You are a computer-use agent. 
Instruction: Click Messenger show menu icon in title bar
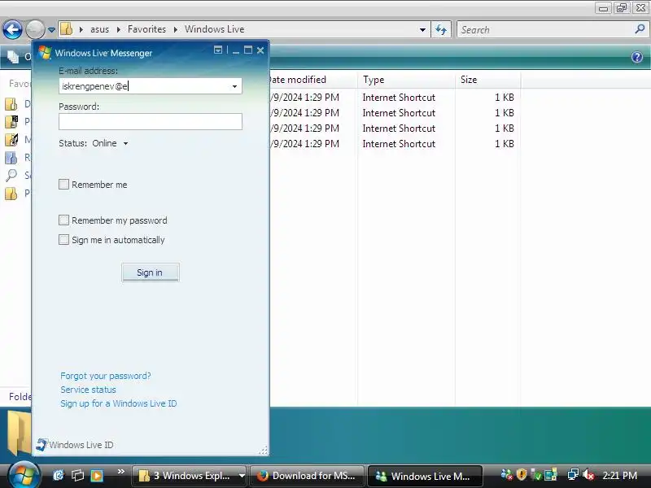pyautogui.click(x=218, y=50)
